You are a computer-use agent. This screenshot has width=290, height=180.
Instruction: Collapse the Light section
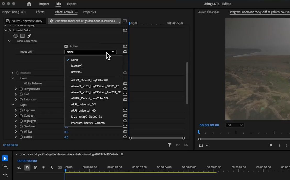coord(13,105)
